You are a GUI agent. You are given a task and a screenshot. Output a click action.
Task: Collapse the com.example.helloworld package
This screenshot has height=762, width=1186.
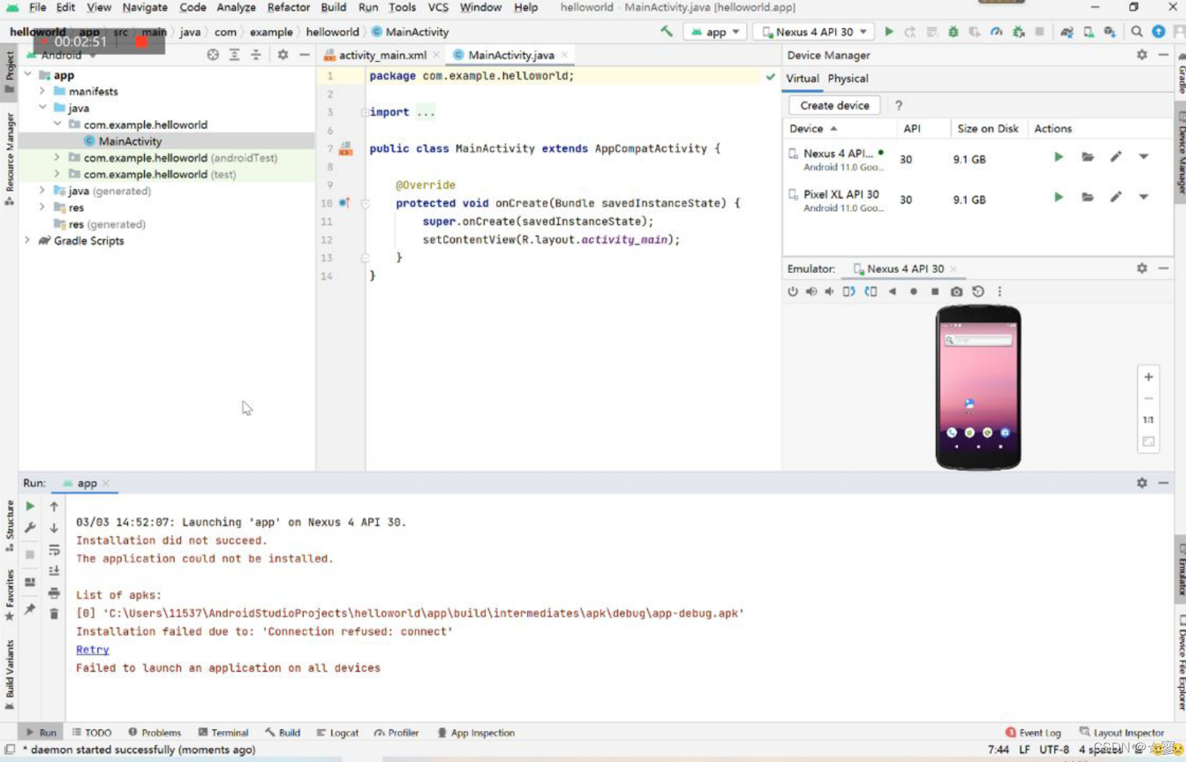coord(57,124)
